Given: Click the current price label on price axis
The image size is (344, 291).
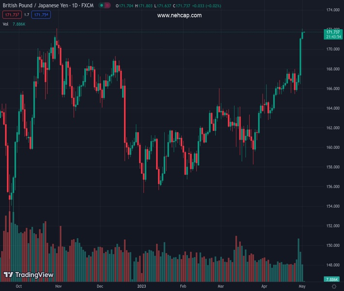Looking at the screenshot, I should tap(333, 32).
